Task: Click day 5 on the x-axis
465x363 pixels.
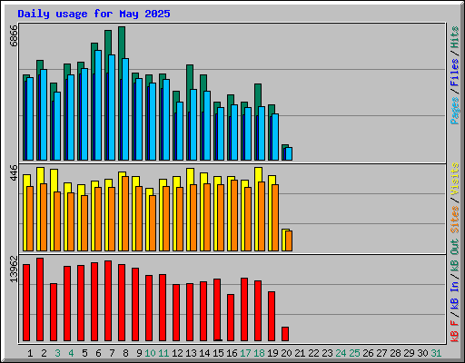Action: point(84,353)
